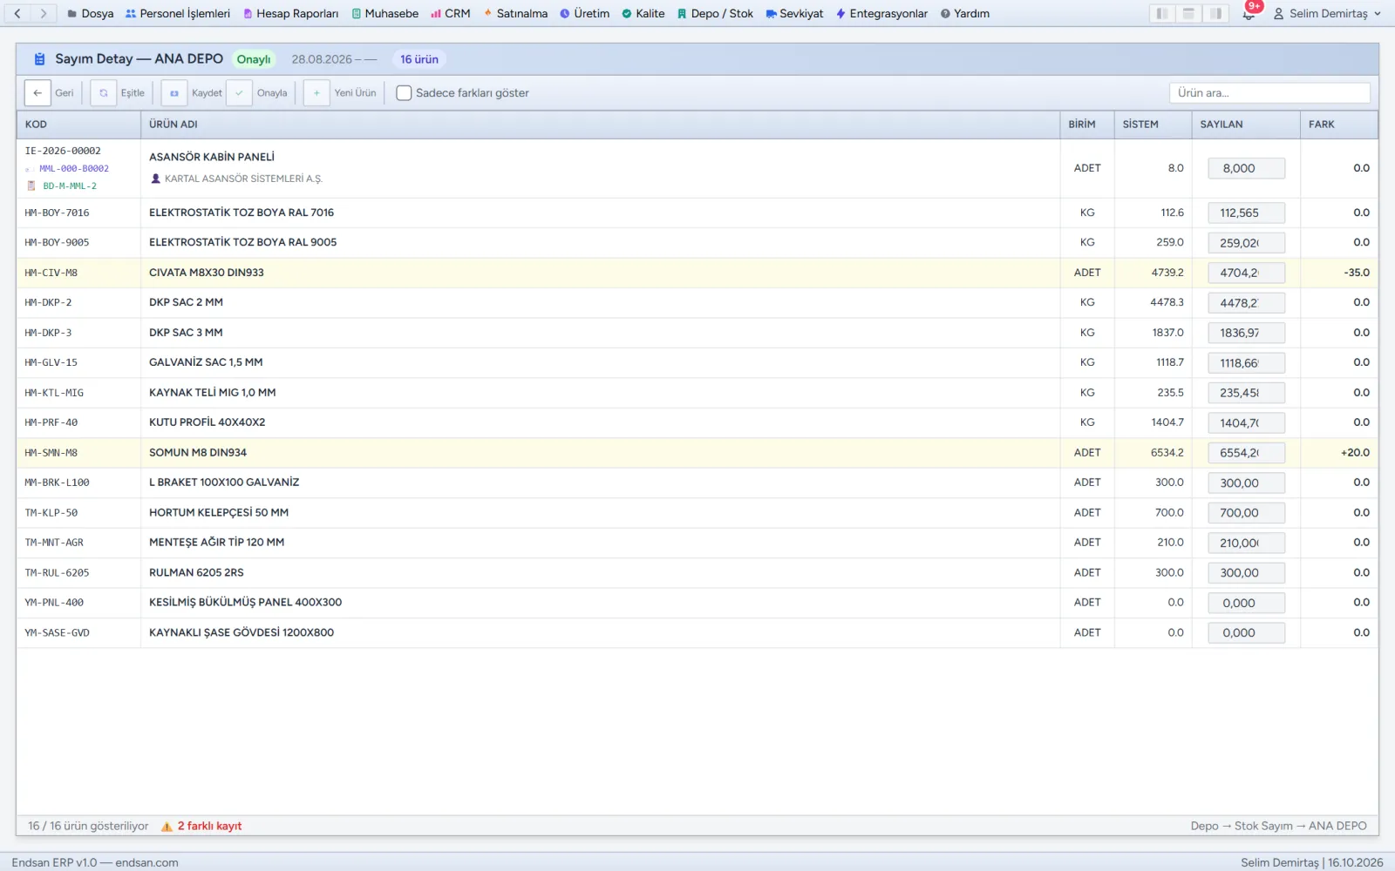Screen dimensions: 1395x871
Task: Click the Kaydet save icon
Action: pyautogui.click(x=174, y=93)
